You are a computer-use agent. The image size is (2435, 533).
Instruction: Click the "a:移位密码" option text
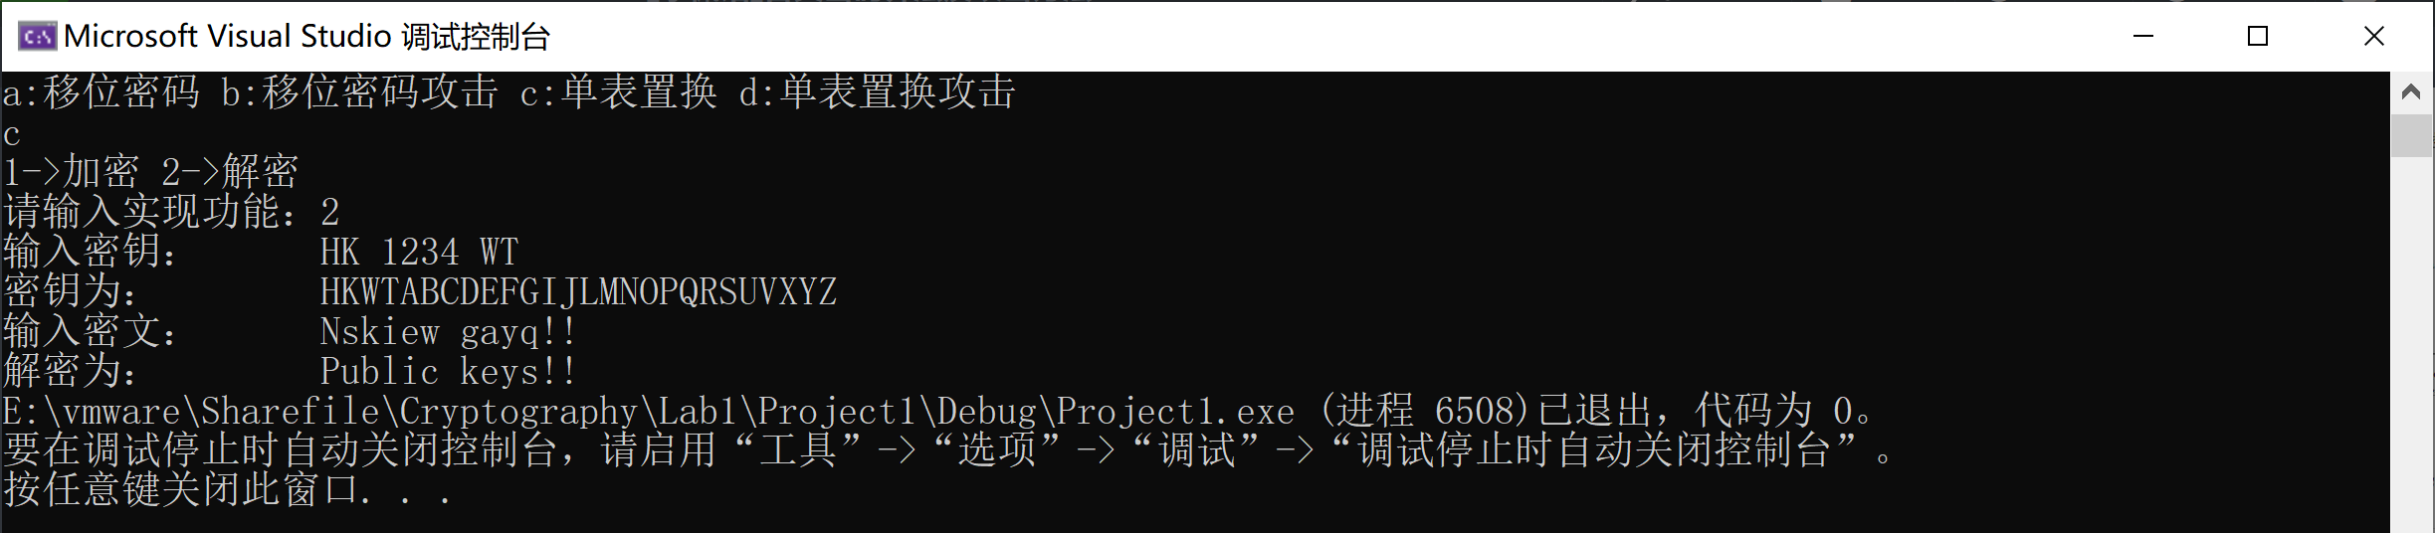click(101, 92)
